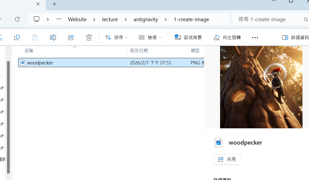The image size is (309, 180).
Task: Click the Paste clipboard icon
Action: click(x=35, y=37)
